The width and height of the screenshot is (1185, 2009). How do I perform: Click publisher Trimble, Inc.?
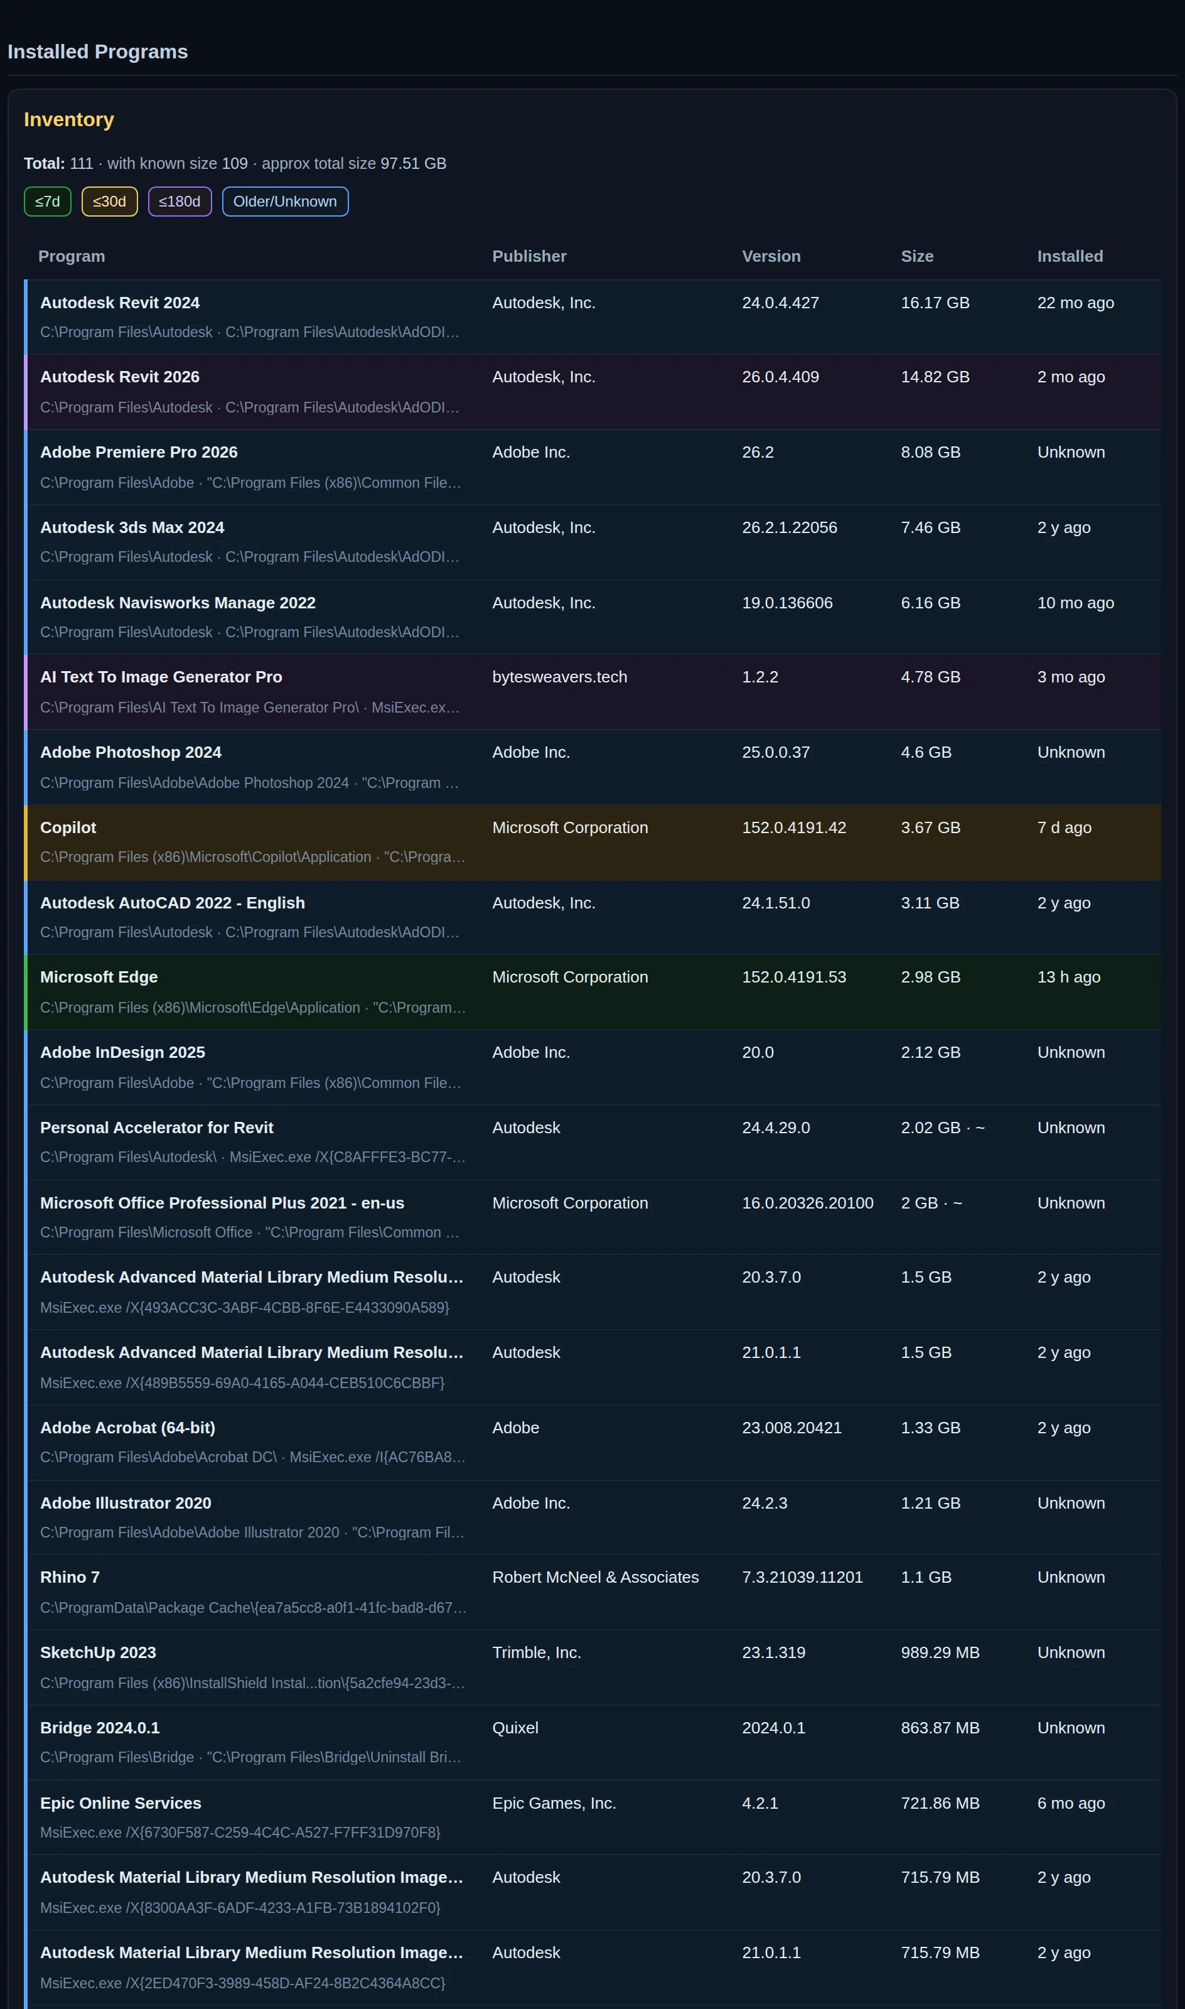[537, 1652]
